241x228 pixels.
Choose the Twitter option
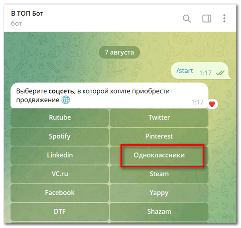coord(159,118)
